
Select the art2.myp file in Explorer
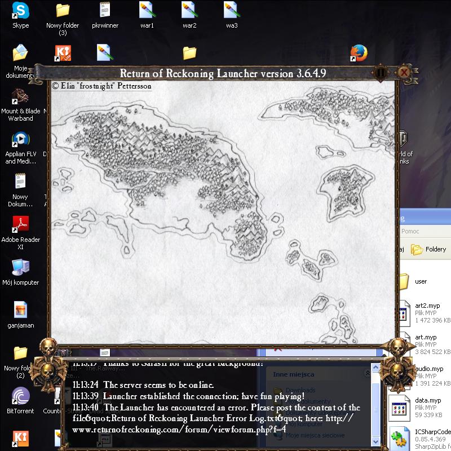click(x=425, y=313)
